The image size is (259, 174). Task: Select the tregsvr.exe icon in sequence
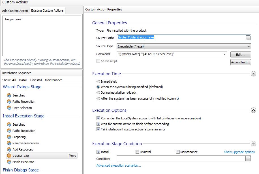pos(9,156)
